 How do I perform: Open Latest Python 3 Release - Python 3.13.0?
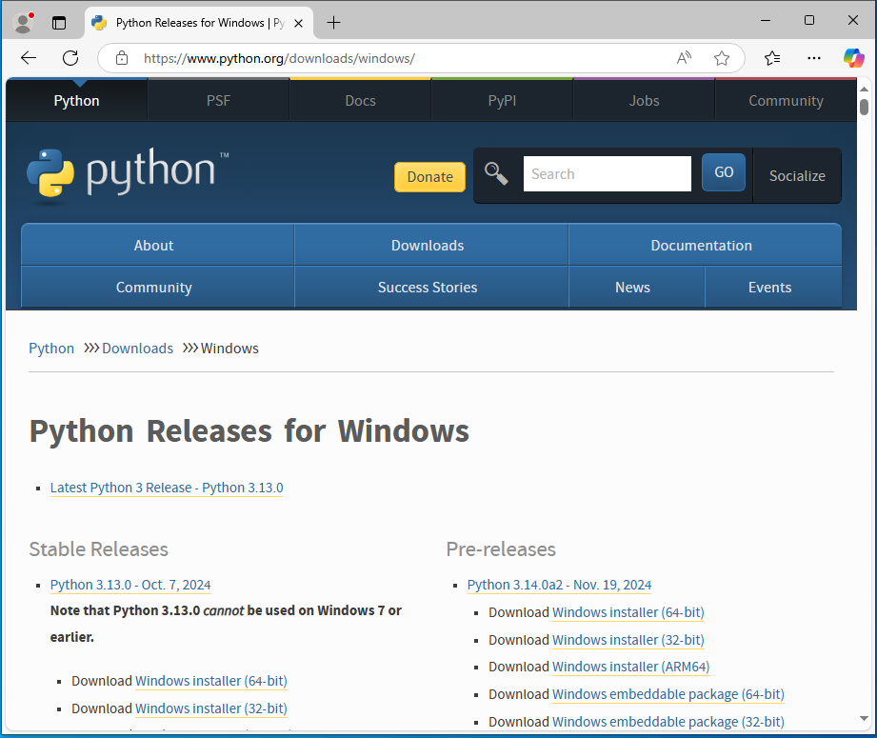(x=167, y=488)
